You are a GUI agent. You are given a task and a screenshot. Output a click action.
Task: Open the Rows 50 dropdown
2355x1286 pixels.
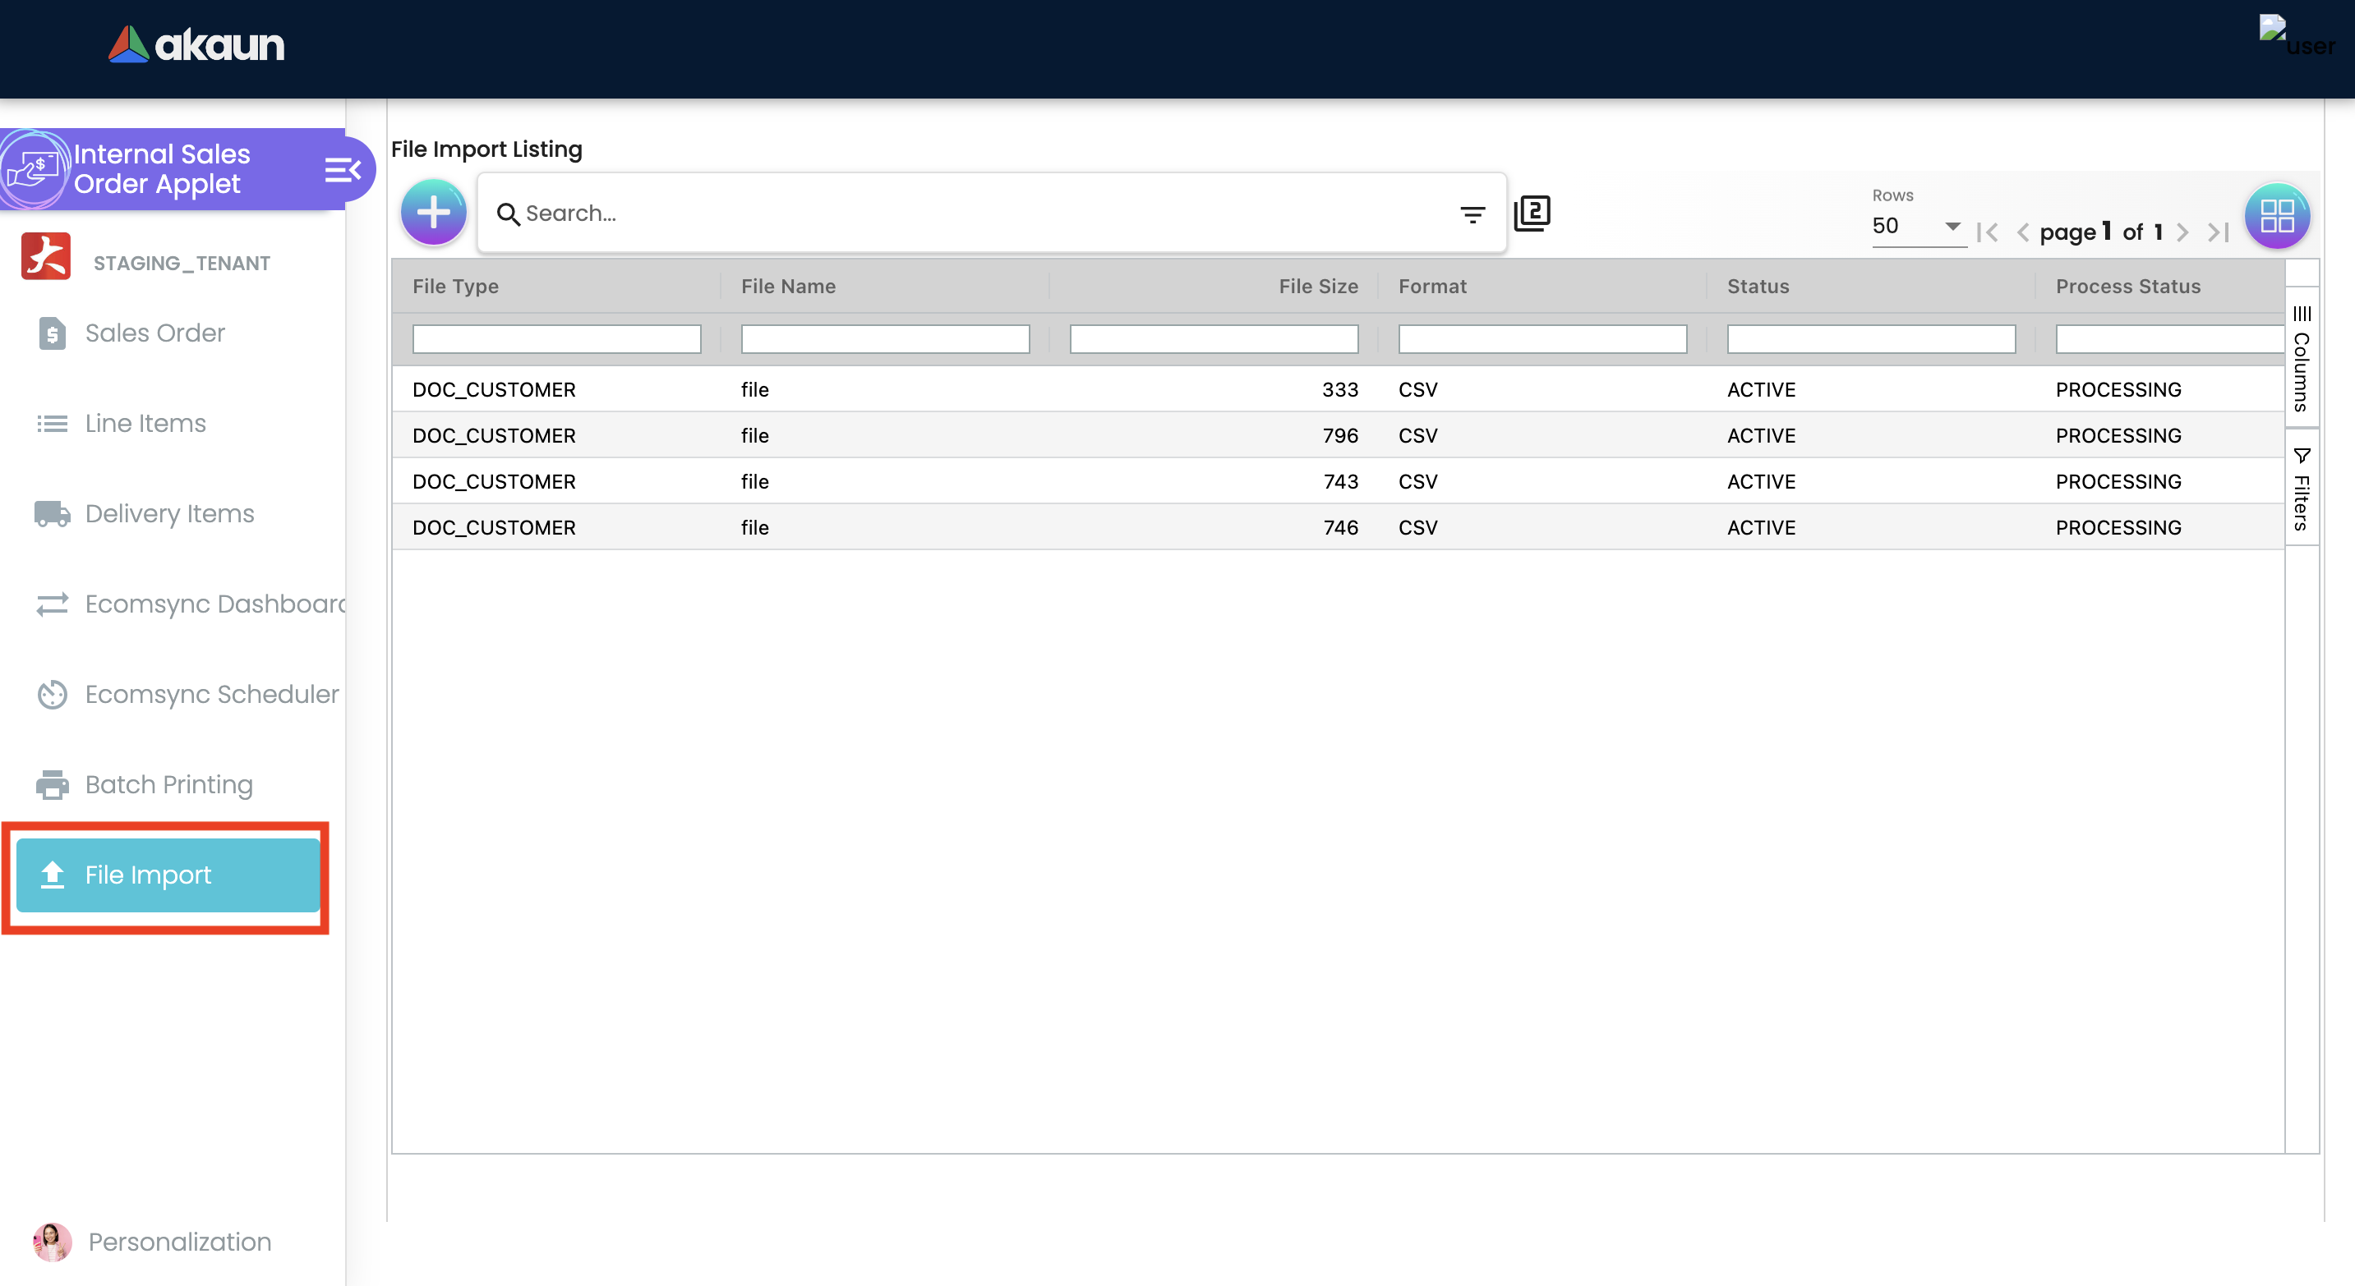[x=1917, y=226]
